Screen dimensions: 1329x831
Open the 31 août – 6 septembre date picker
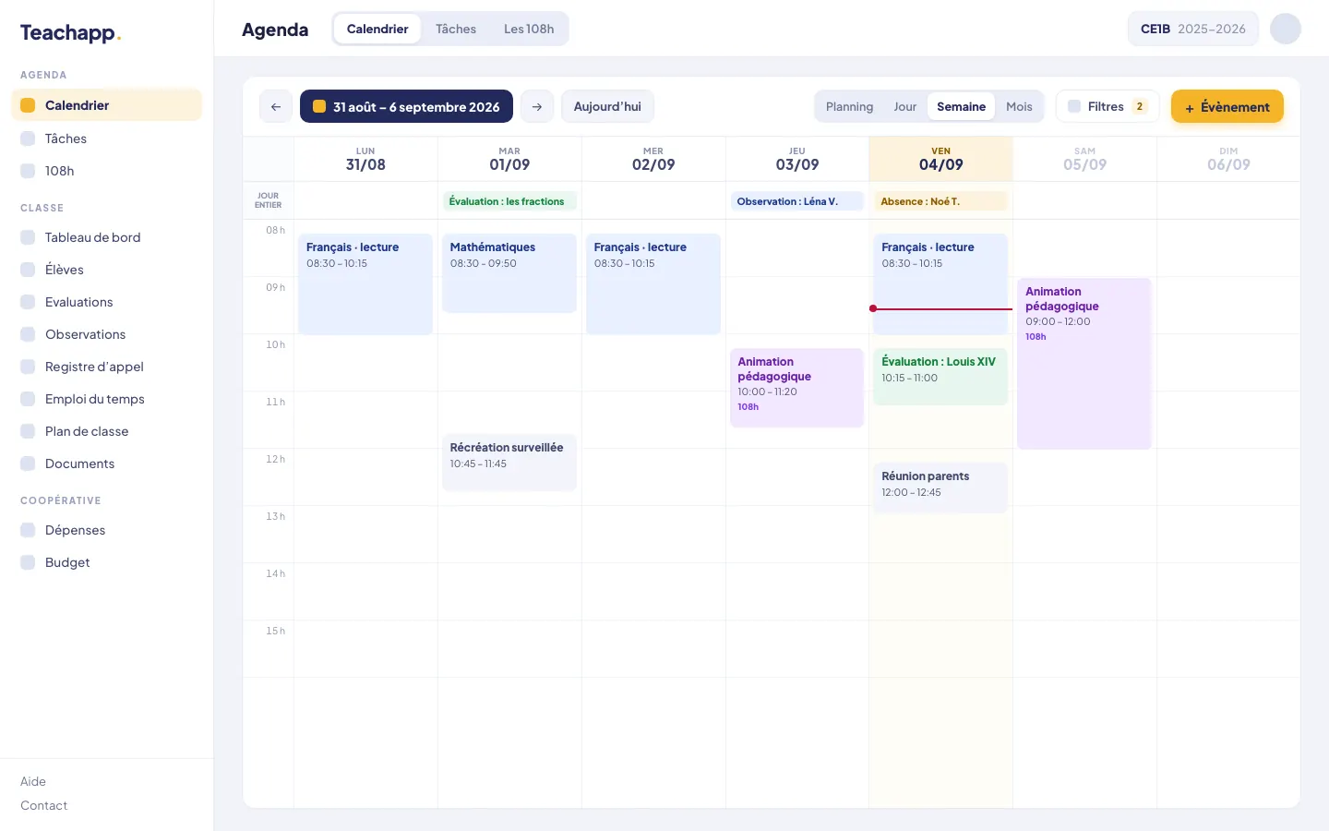point(406,106)
